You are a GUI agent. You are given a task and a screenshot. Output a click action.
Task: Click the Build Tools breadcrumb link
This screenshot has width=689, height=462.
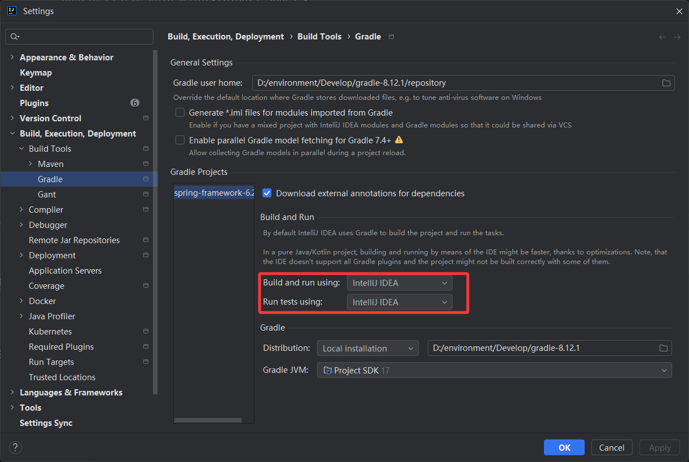319,37
